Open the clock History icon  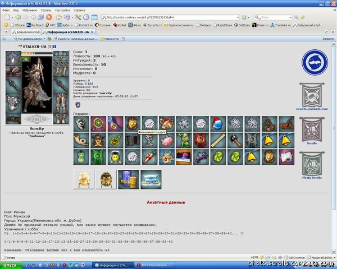[x=86, y=17]
